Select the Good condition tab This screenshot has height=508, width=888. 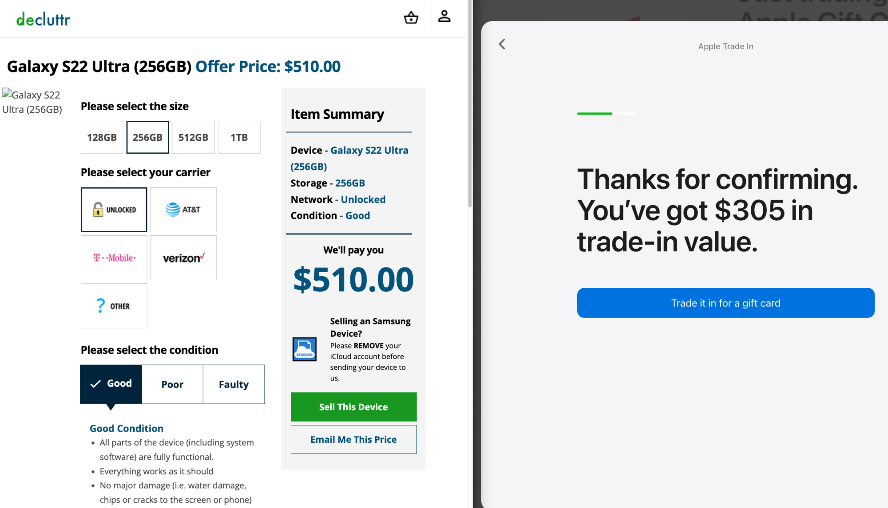click(x=111, y=384)
